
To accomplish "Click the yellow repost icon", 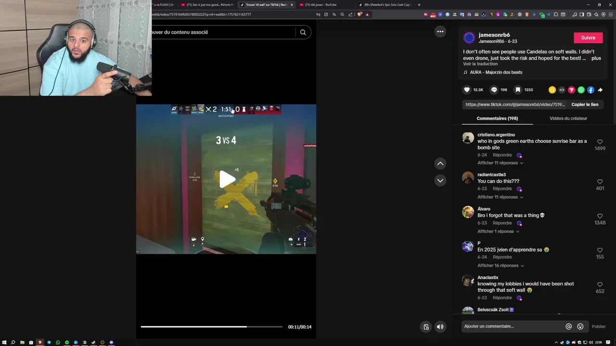I will [x=552, y=90].
